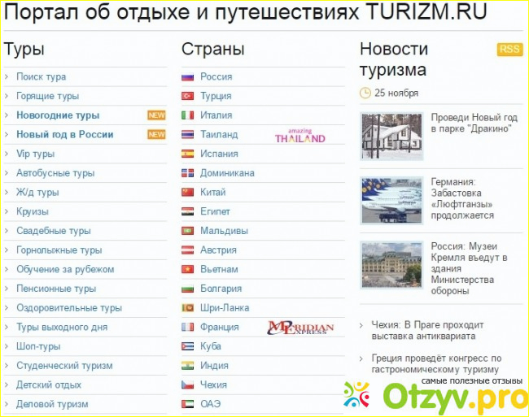Click the UAE flag icon

[187, 404]
